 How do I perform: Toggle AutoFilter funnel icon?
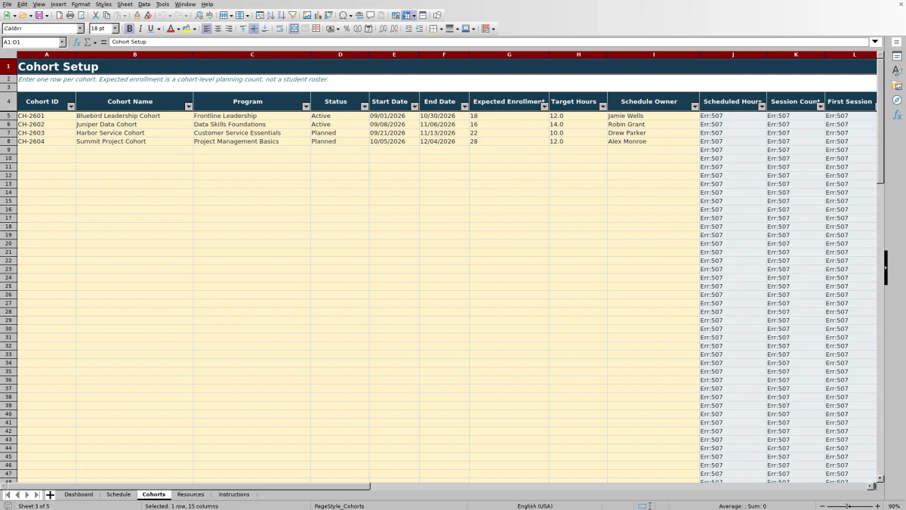292,15
